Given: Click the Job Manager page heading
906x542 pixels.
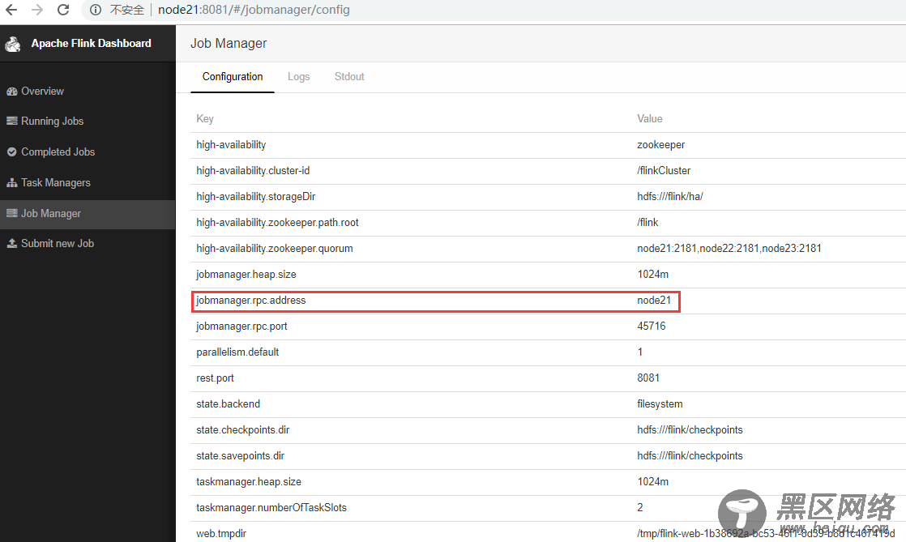Looking at the screenshot, I should [x=229, y=43].
